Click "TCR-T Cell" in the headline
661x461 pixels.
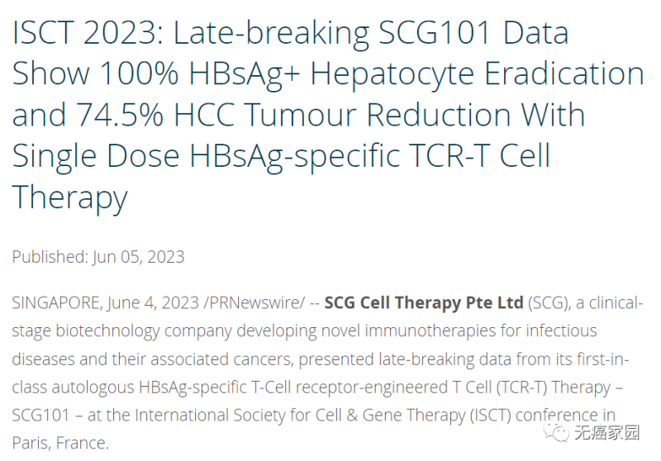(x=479, y=156)
